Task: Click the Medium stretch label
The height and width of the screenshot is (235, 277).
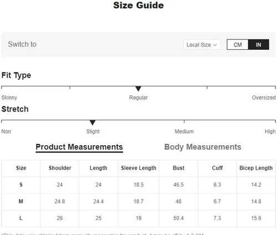Action: click(184, 131)
